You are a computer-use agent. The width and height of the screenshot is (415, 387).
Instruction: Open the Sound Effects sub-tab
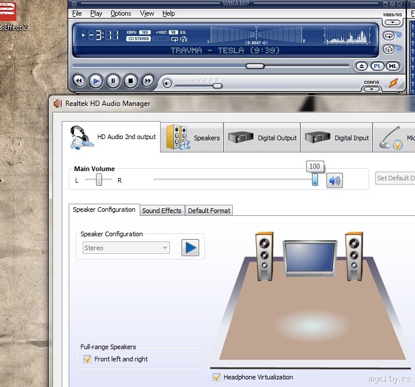click(162, 211)
